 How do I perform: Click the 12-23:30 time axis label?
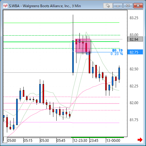click(80, 141)
